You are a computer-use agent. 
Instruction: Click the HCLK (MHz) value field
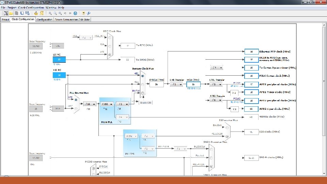[x=193, y=84]
